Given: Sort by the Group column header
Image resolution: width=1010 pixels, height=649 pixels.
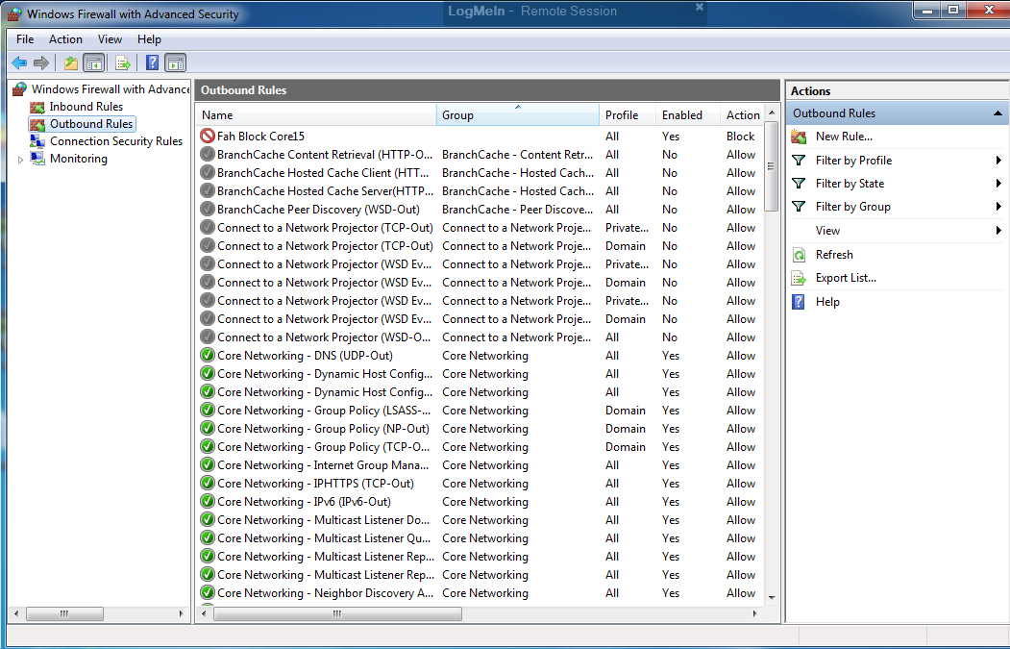Looking at the screenshot, I should 518,114.
